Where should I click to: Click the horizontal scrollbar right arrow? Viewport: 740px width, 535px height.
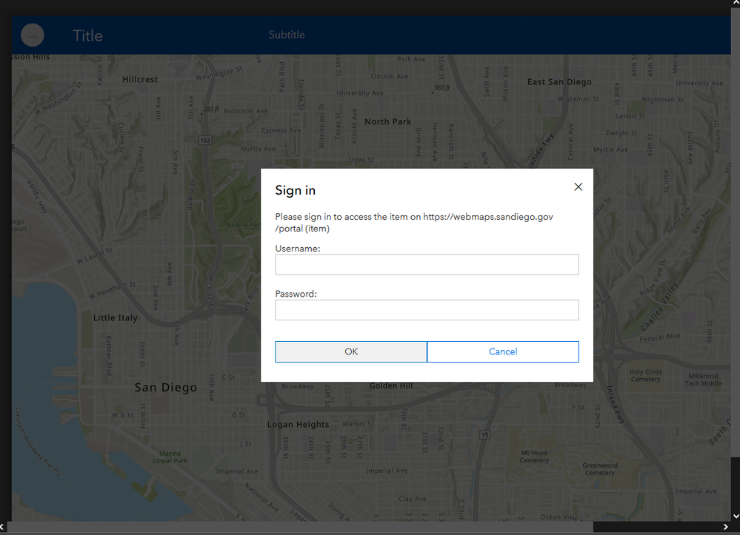[x=726, y=527]
